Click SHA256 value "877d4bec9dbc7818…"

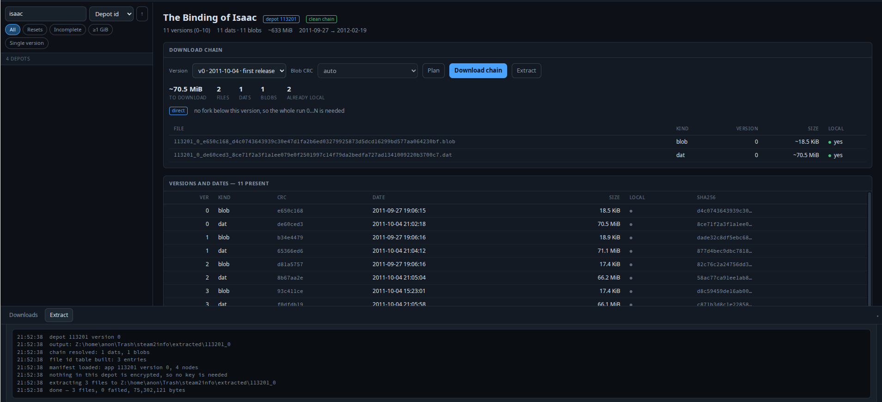pyautogui.click(x=724, y=251)
